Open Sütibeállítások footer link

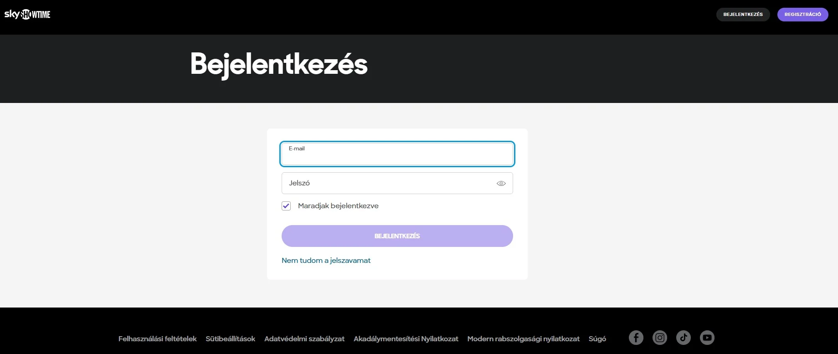point(230,339)
